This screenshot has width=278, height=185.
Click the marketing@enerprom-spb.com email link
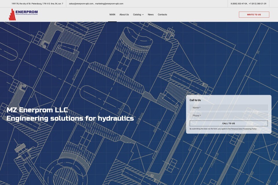(x=109, y=3)
